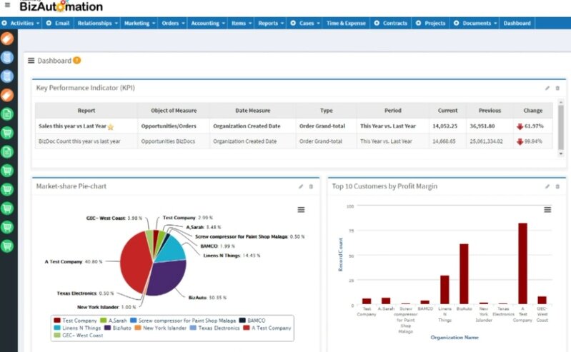Edit the Key Performance Indicator panel

point(547,88)
